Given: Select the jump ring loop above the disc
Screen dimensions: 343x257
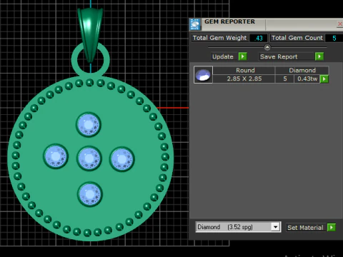Looking at the screenshot, I should coord(75,59).
